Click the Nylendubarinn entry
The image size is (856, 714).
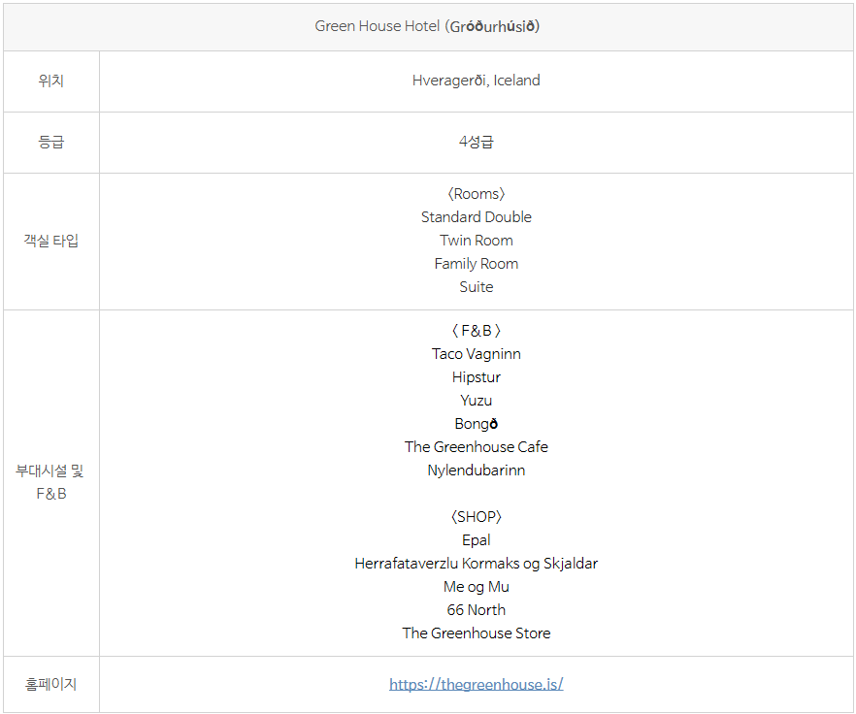tap(476, 471)
